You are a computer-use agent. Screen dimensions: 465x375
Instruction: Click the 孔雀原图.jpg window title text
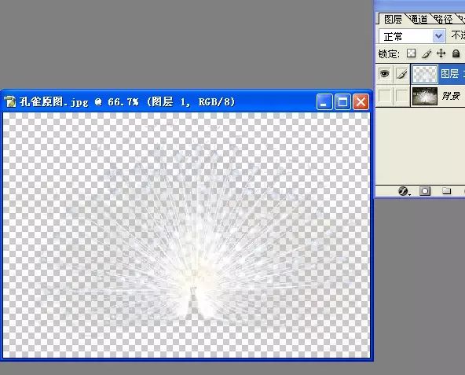coord(127,102)
